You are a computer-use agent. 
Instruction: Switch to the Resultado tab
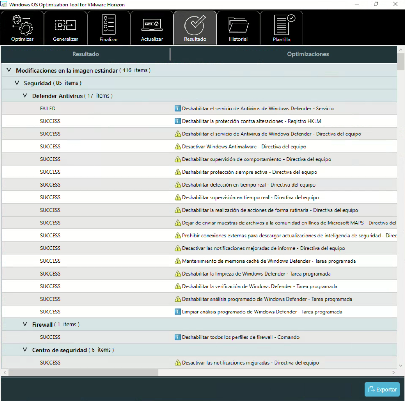click(x=195, y=28)
